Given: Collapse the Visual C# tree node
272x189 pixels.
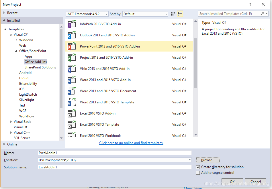Looking at the screenshot, I should [11, 35].
